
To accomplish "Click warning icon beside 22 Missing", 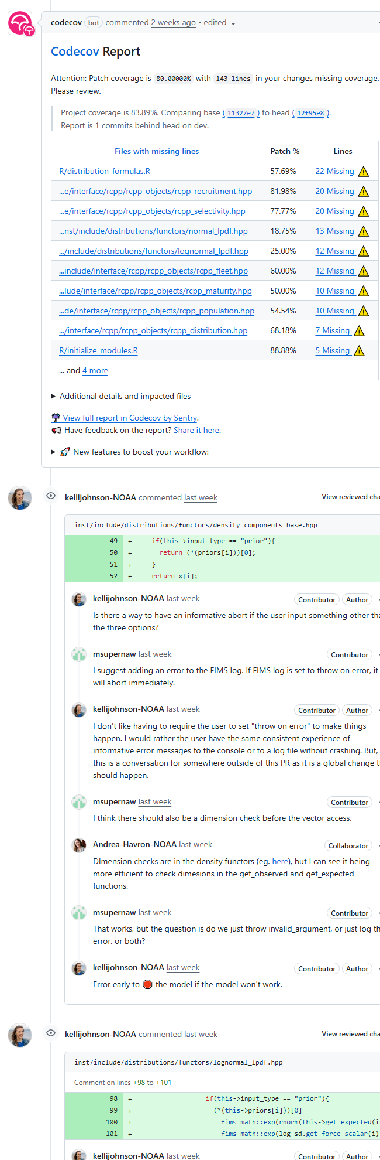I will (364, 172).
